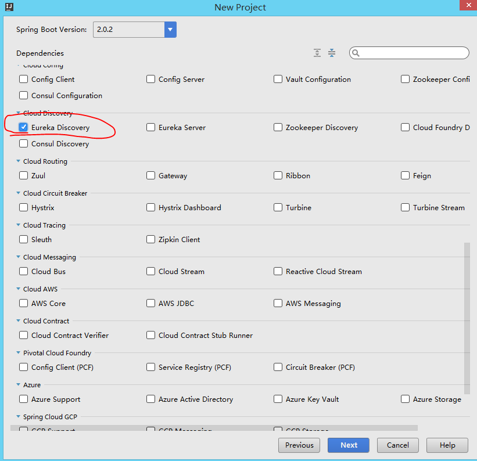477x461 pixels.
Task: Collapse the Cloud Contract group
Action: coord(18,320)
